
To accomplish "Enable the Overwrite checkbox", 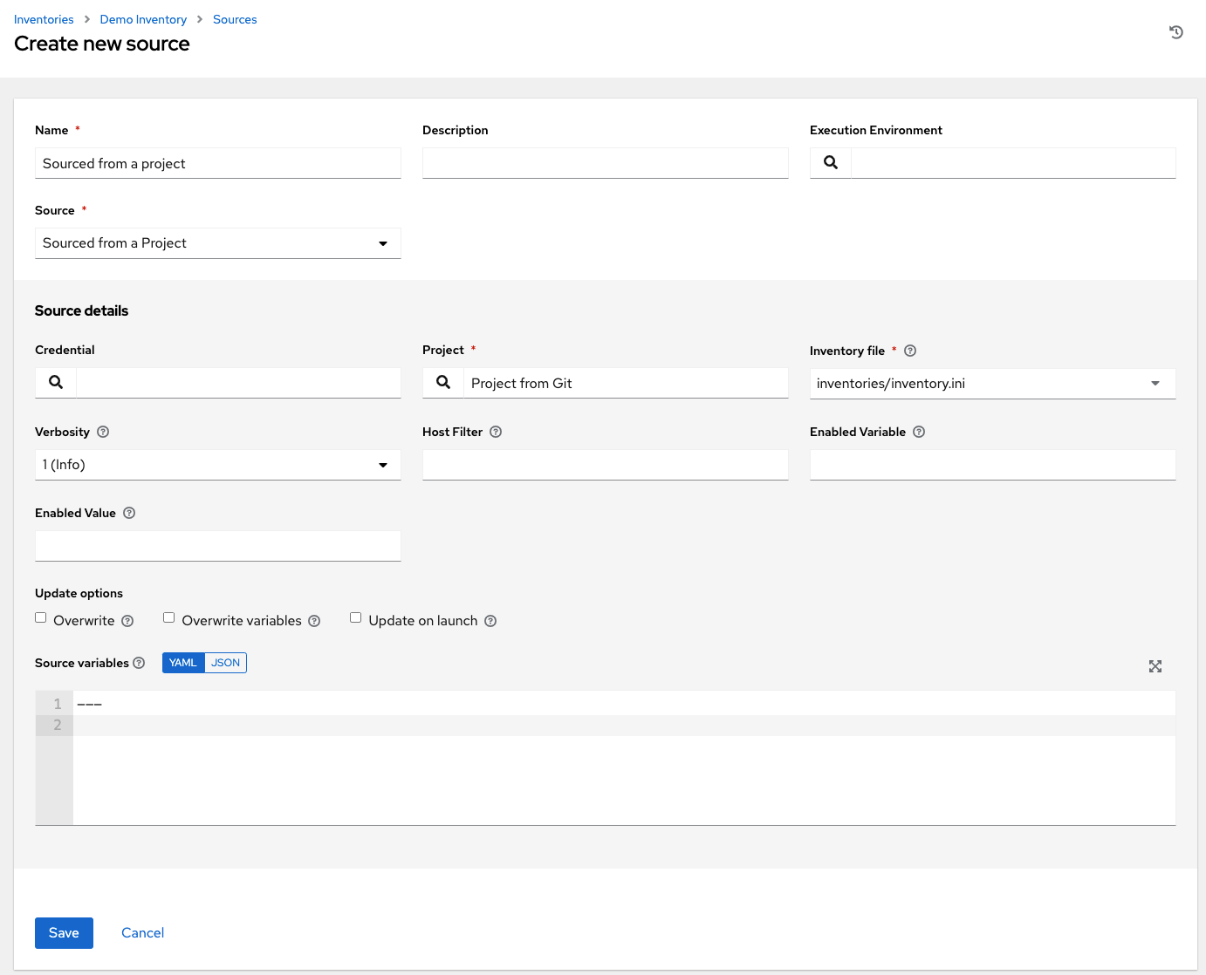I will [41, 617].
